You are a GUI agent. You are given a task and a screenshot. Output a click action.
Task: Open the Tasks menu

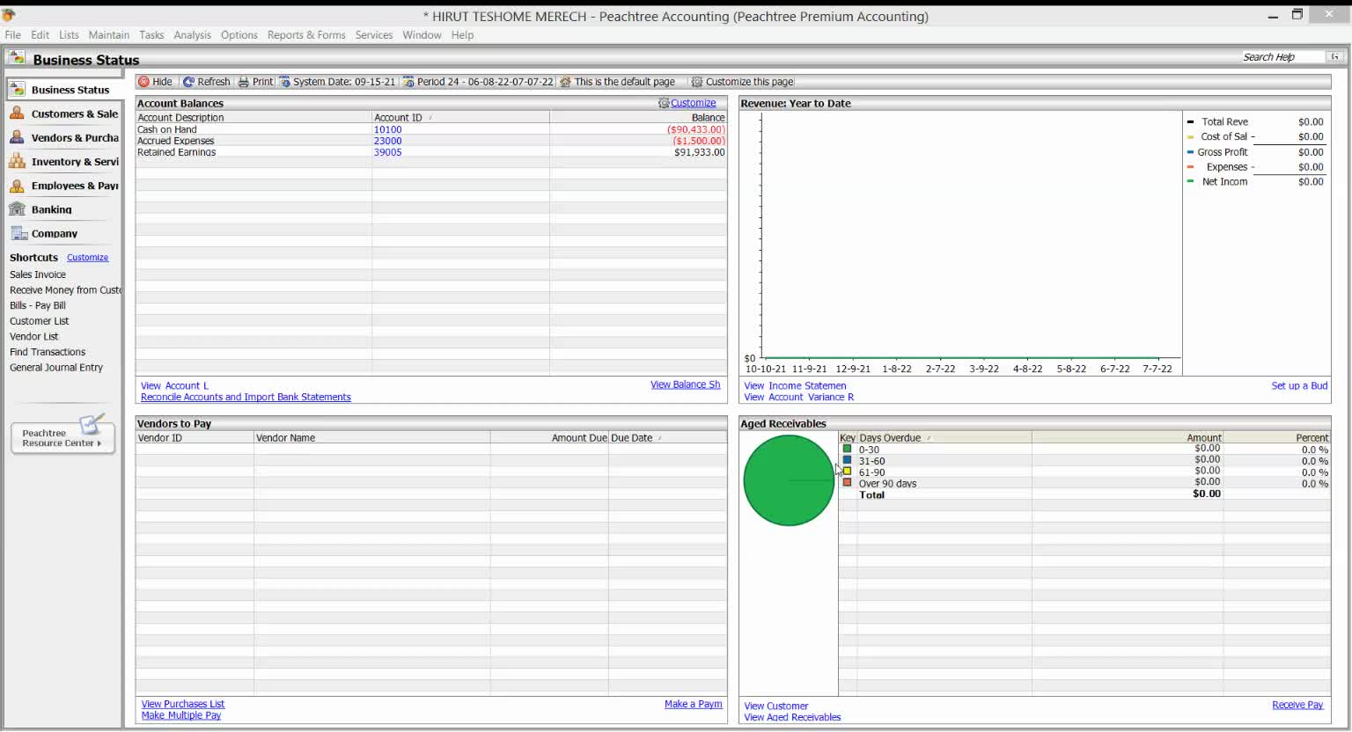click(151, 35)
